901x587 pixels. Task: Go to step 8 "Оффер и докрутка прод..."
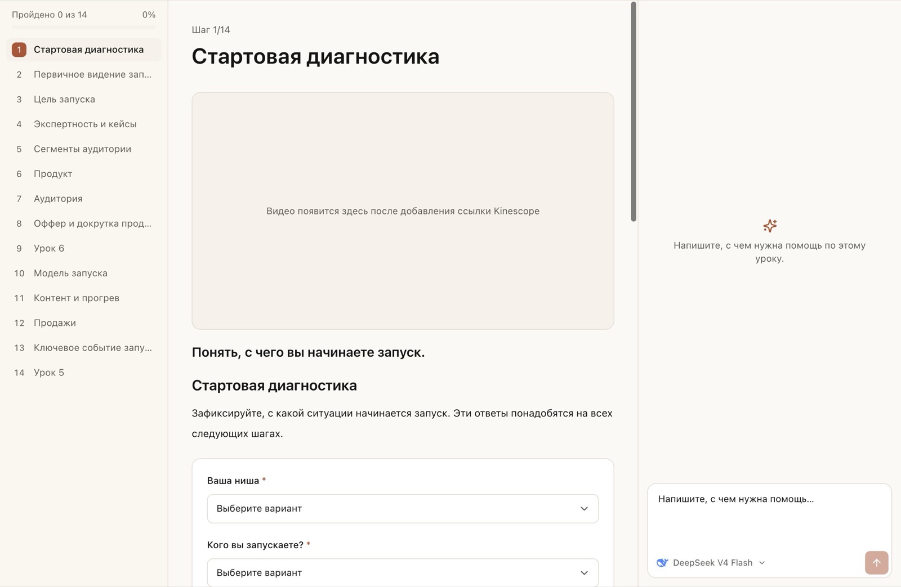(x=84, y=223)
